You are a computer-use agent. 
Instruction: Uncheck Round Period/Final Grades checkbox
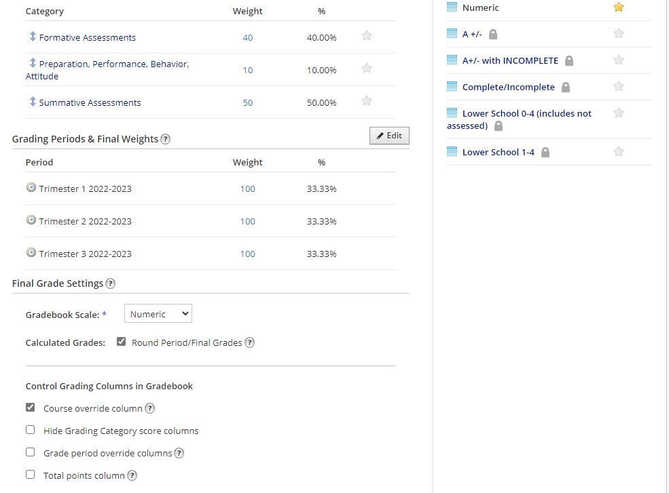click(x=121, y=342)
